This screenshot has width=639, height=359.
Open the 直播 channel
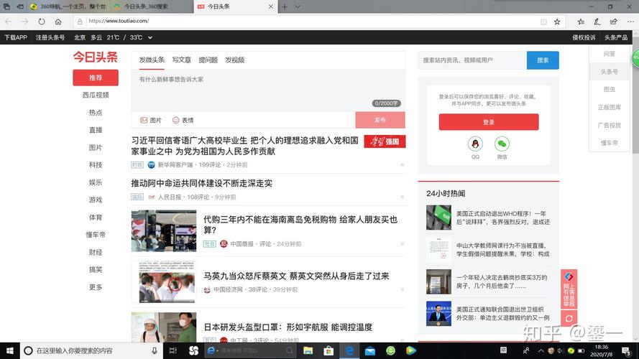[x=96, y=130]
